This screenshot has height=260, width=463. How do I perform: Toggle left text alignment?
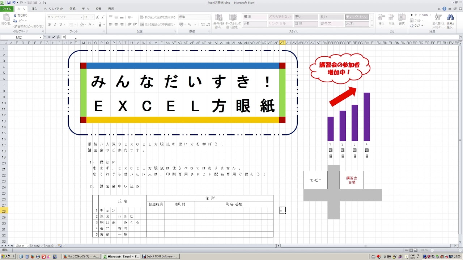click(x=111, y=25)
